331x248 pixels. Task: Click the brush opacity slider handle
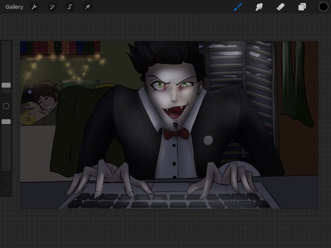coord(6,122)
